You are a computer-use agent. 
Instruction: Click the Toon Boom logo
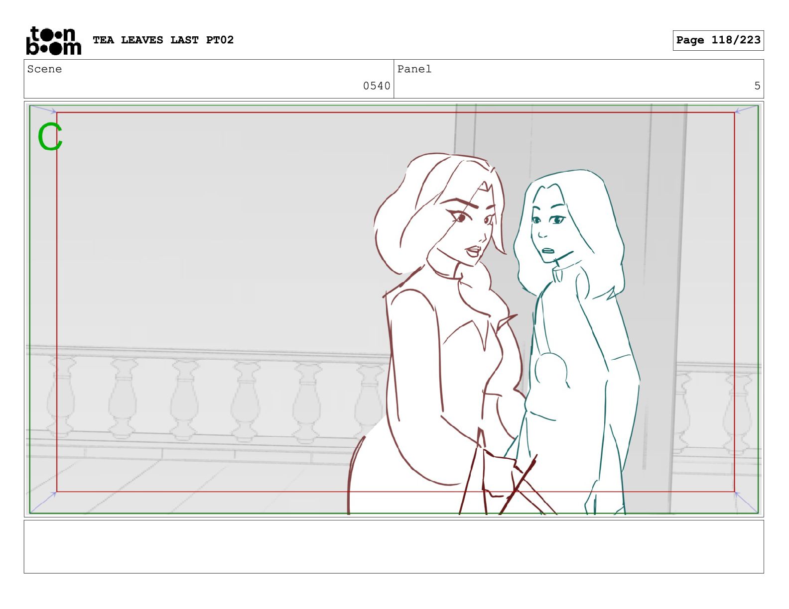click(x=53, y=40)
